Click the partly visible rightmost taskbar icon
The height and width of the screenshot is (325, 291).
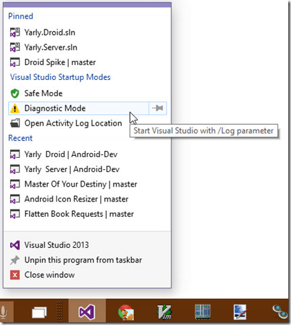pyautogui.click(x=280, y=312)
